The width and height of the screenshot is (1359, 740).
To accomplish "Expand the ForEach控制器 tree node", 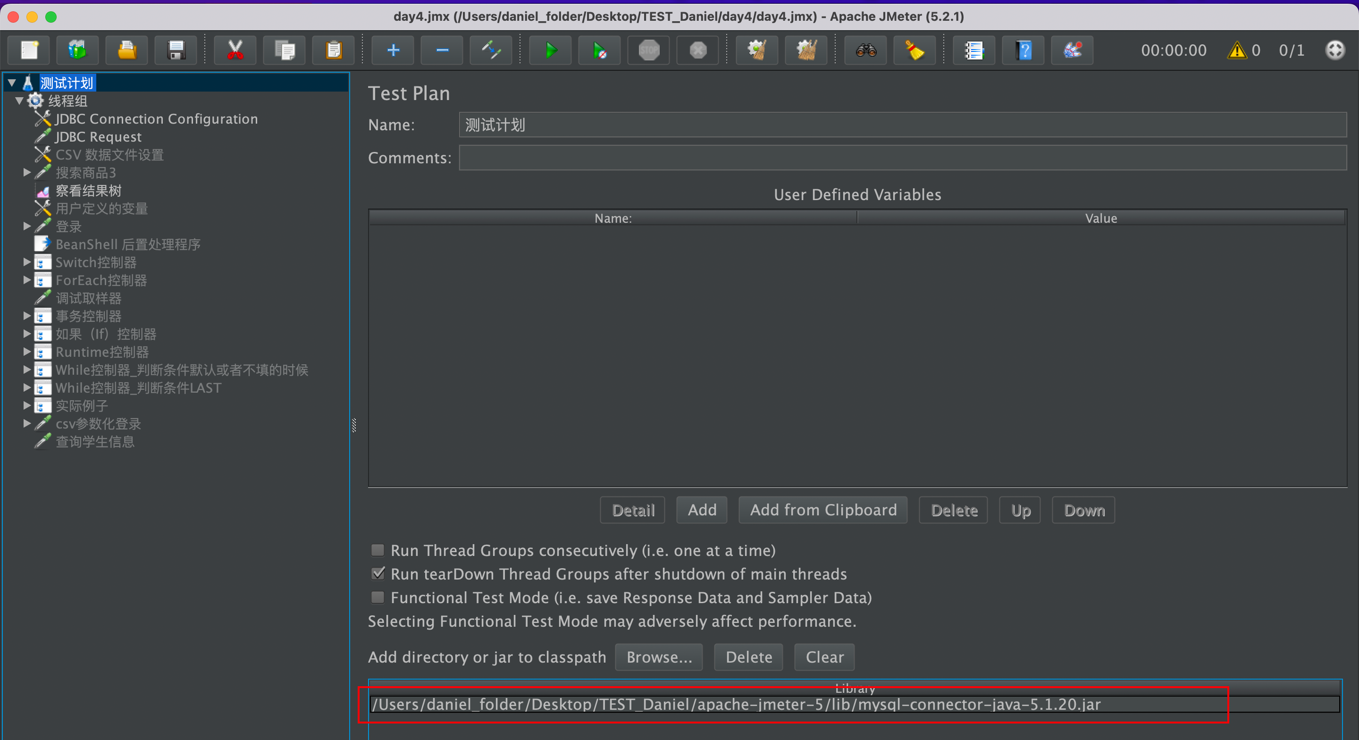I will click(27, 280).
